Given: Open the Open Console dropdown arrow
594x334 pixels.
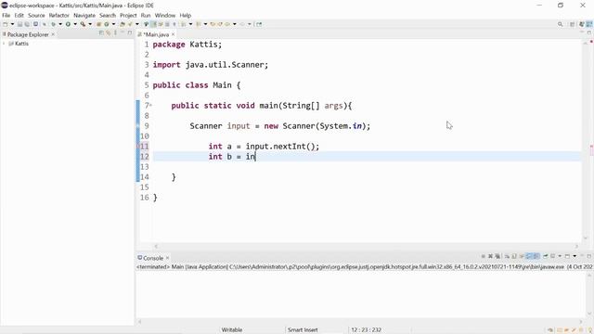Looking at the screenshot, I should click(x=575, y=256).
